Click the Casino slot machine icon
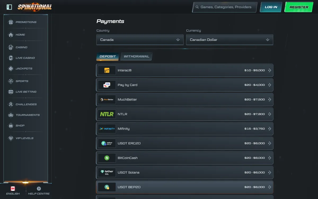The width and height of the screenshot is (318, 199). [11, 47]
